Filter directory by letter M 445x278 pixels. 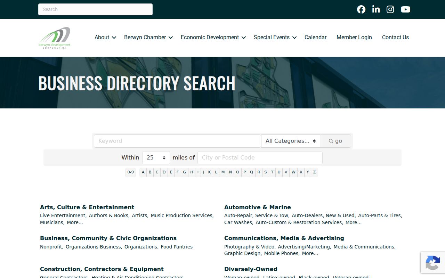223,172
